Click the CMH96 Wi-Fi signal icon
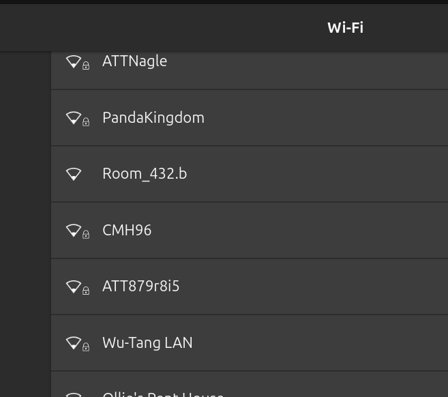448x397 pixels. 74,231
